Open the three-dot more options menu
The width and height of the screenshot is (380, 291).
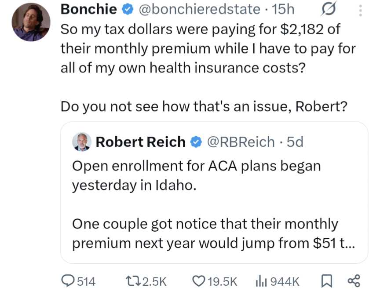coord(361,9)
